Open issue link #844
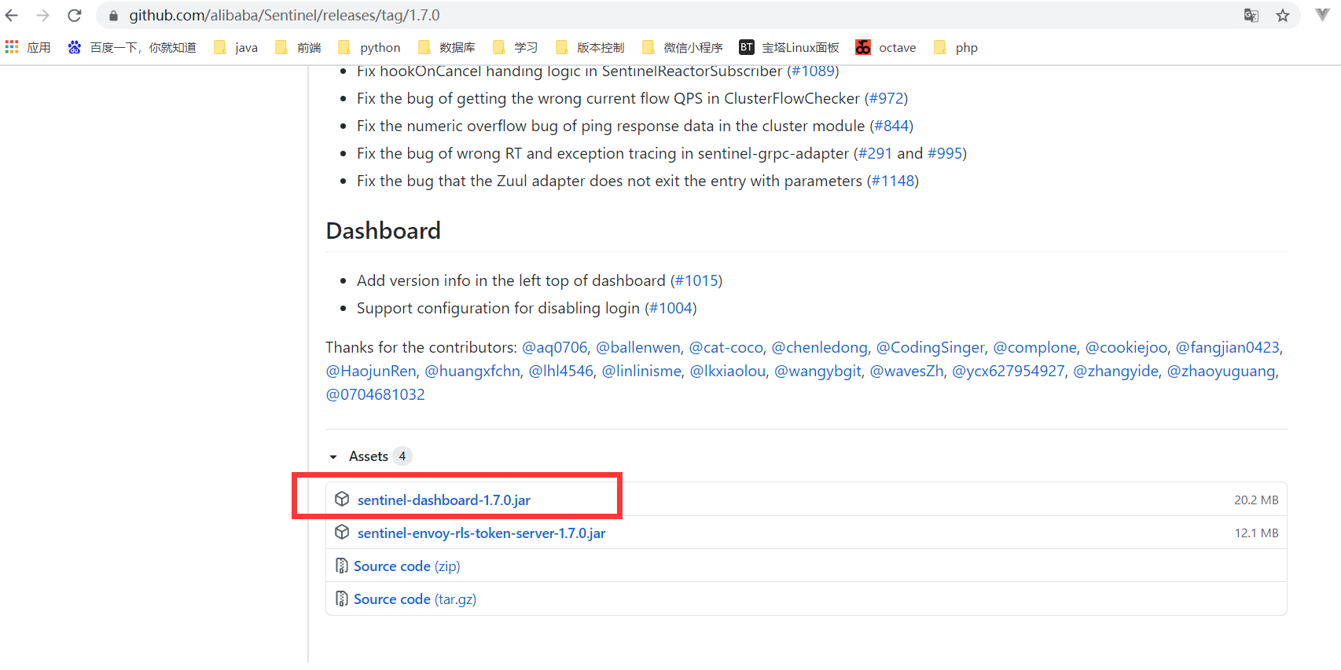1341x670 pixels. point(891,126)
